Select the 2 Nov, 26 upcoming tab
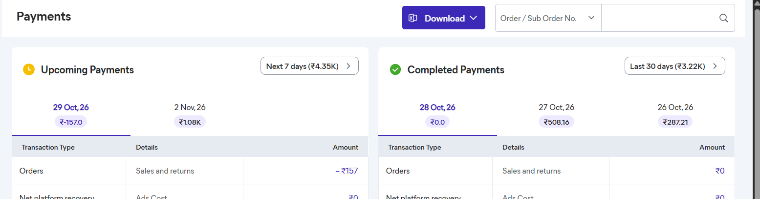 click(190, 115)
